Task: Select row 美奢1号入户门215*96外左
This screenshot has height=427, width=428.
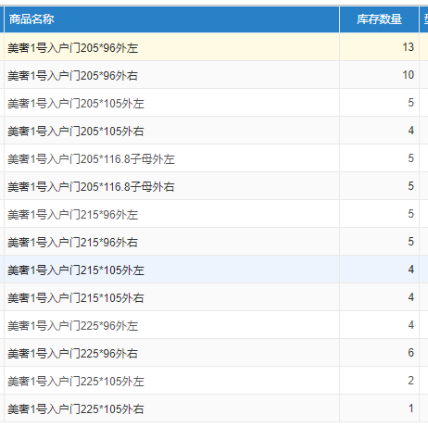Action: pos(214,214)
